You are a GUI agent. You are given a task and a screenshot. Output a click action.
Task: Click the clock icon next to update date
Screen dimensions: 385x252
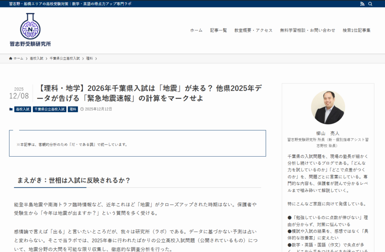[x=82, y=109]
